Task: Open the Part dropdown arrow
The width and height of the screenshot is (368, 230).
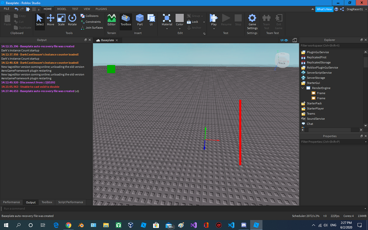Action: 140,29
